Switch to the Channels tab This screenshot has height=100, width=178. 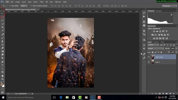(x=156, y=42)
